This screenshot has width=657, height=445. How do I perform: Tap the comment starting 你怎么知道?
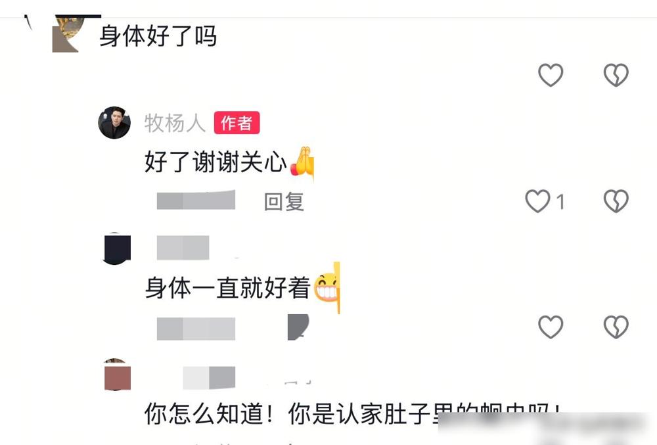(x=352, y=413)
